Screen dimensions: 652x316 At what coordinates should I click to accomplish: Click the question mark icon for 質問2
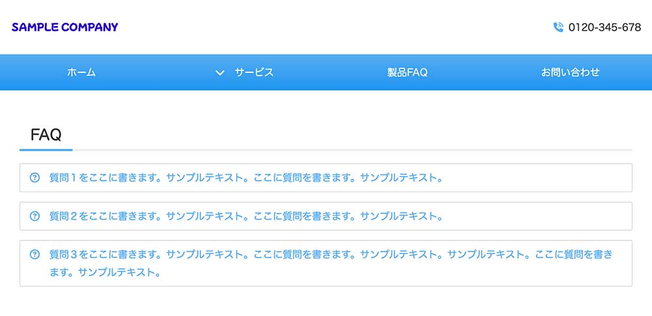click(x=35, y=216)
